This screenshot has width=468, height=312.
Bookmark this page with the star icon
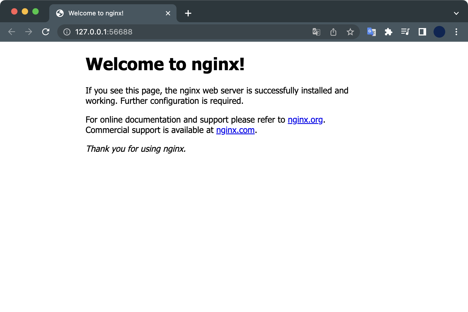pos(350,32)
